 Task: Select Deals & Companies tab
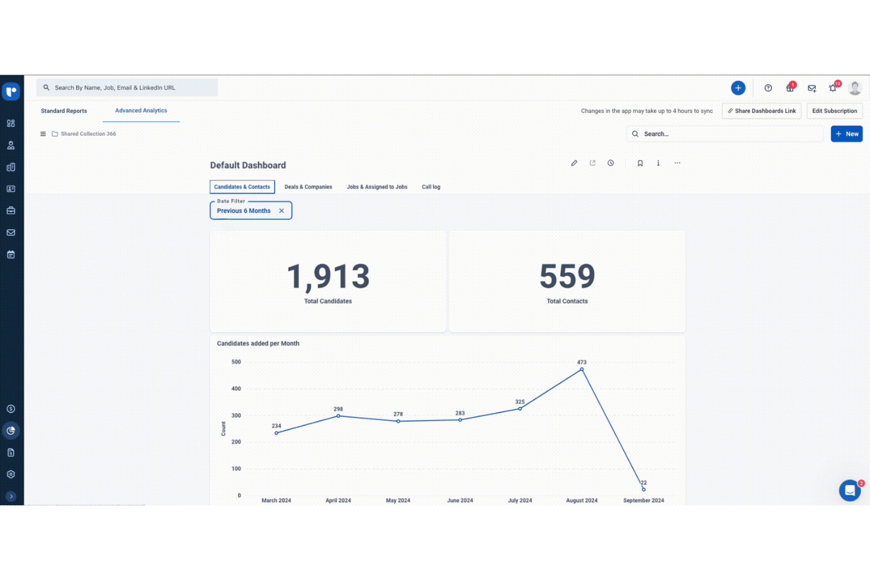pos(308,187)
